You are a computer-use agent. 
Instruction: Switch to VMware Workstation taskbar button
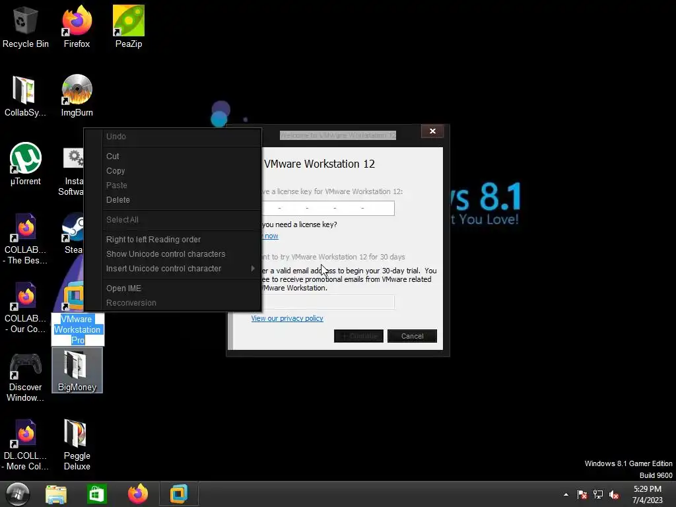[178, 494]
